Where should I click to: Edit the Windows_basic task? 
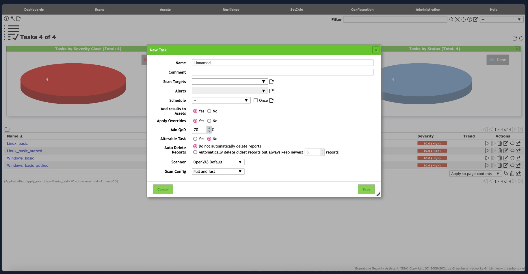click(506, 158)
